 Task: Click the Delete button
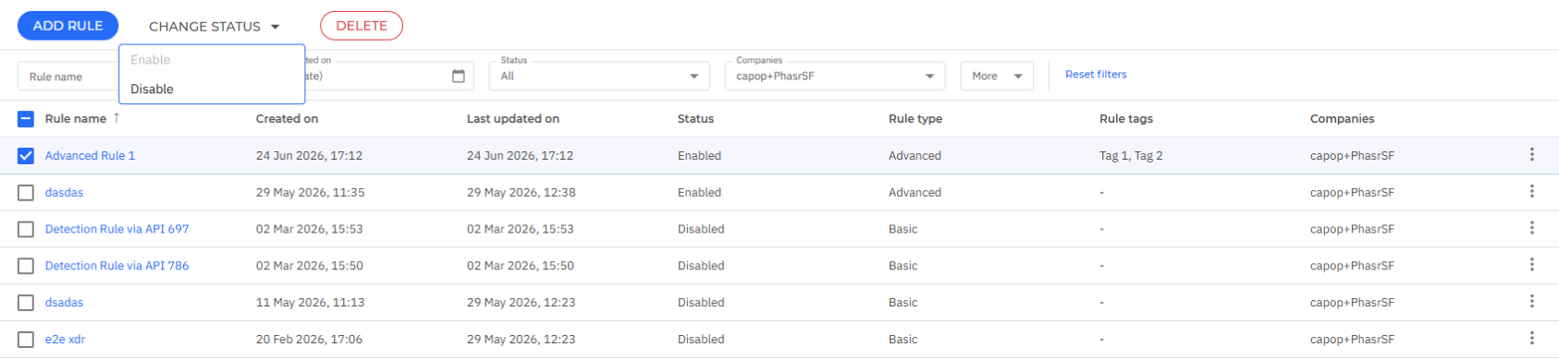pos(362,26)
